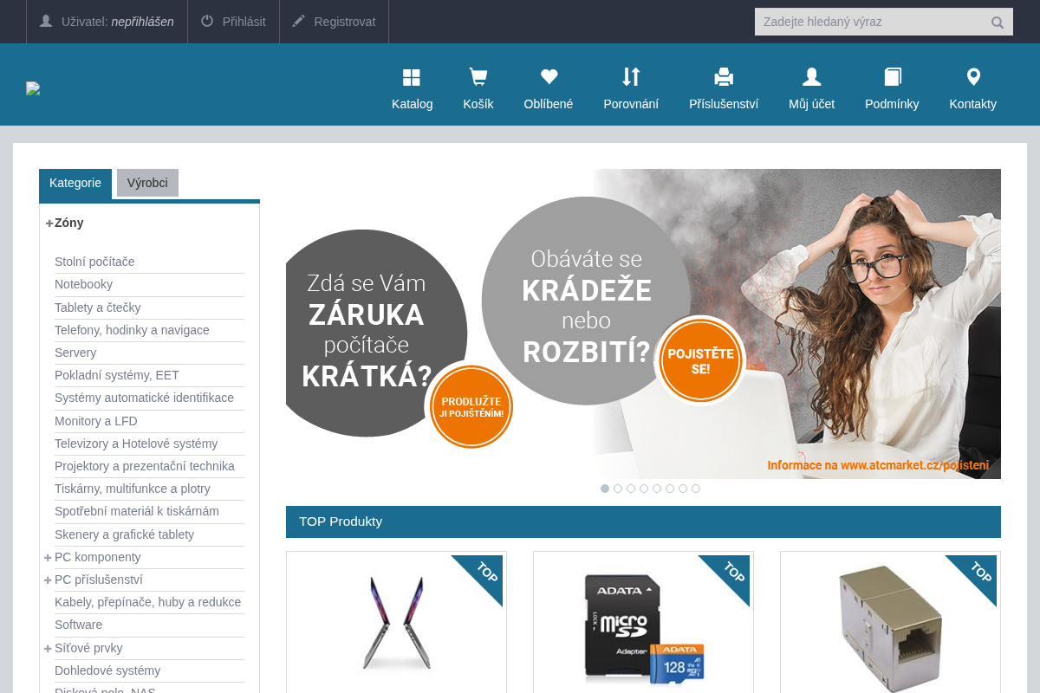Select the eighth banner slide dot
Image resolution: width=1040 pixels, height=693 pixels.
[x=696, y=489]
